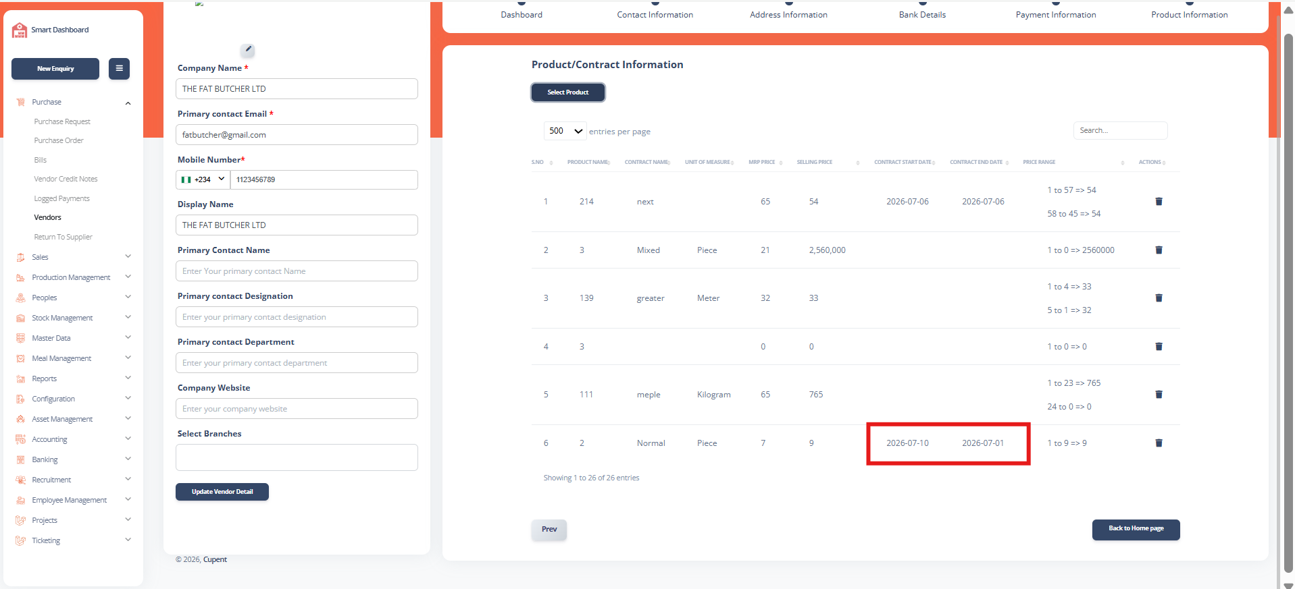This screenshot has width=1295, height=589.
Task: Click the Configuration icon in sidebar
Action: pos(20,399)
